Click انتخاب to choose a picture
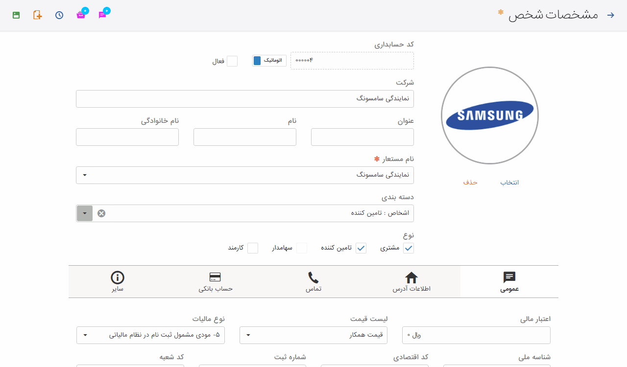The image size is (627, 367). click(509, 183)
